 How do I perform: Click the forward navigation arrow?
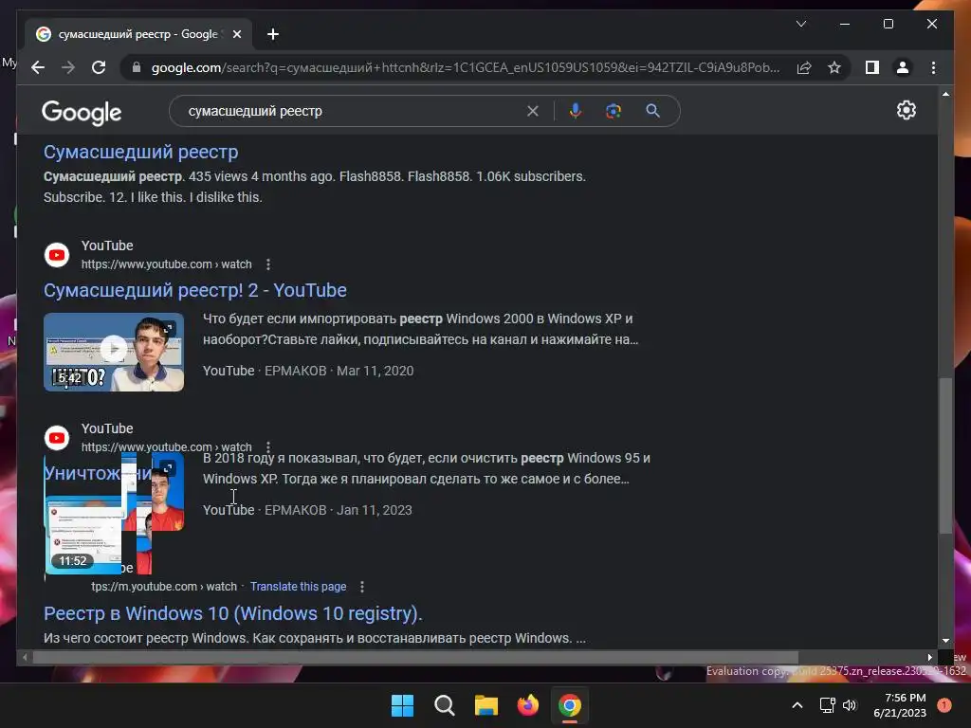(x=68, y=67)
